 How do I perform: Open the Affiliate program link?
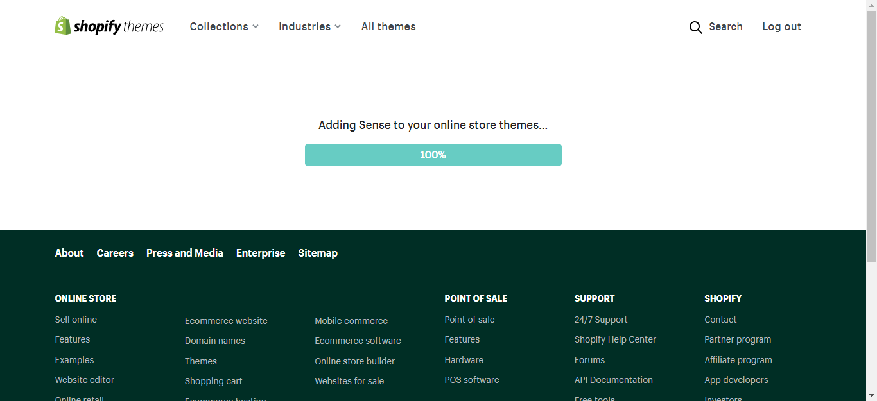[738, 360]
